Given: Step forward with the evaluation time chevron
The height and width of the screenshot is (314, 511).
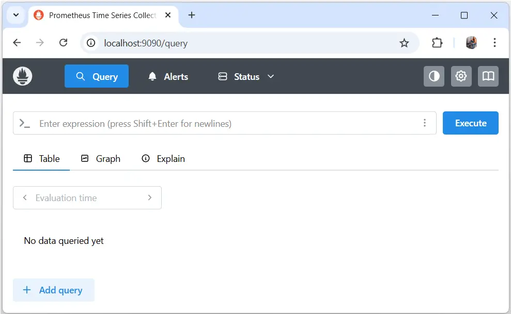Looking at the screenshot, I should 150,197.
